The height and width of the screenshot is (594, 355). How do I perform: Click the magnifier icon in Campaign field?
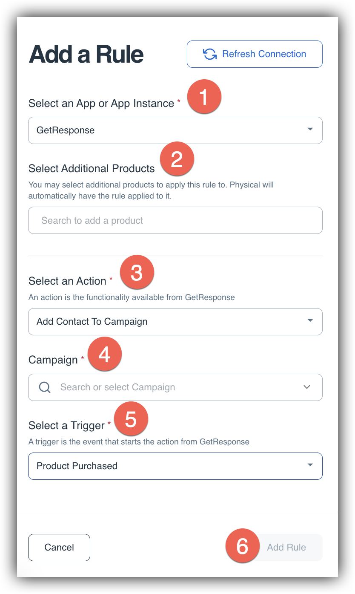click(45, 387)
